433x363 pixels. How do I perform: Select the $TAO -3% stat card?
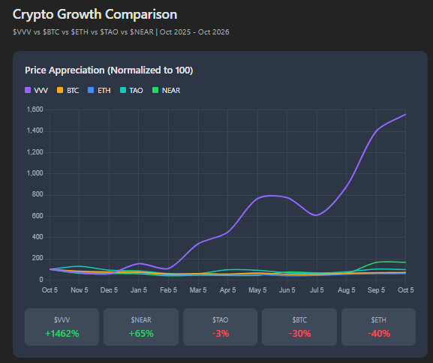click(x=221, y=327)
